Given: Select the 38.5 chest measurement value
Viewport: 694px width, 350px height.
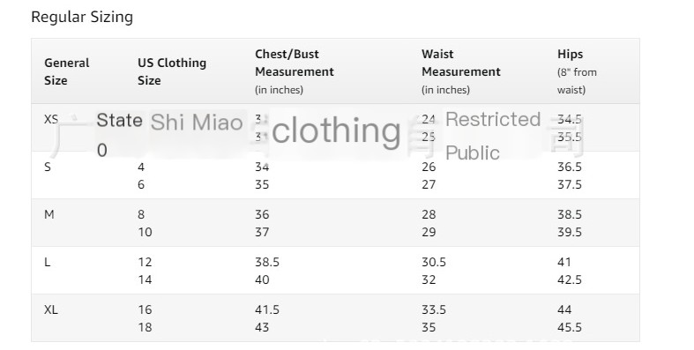Looking at the screenshot, I should pyautogui.click(x=267, y=263).
